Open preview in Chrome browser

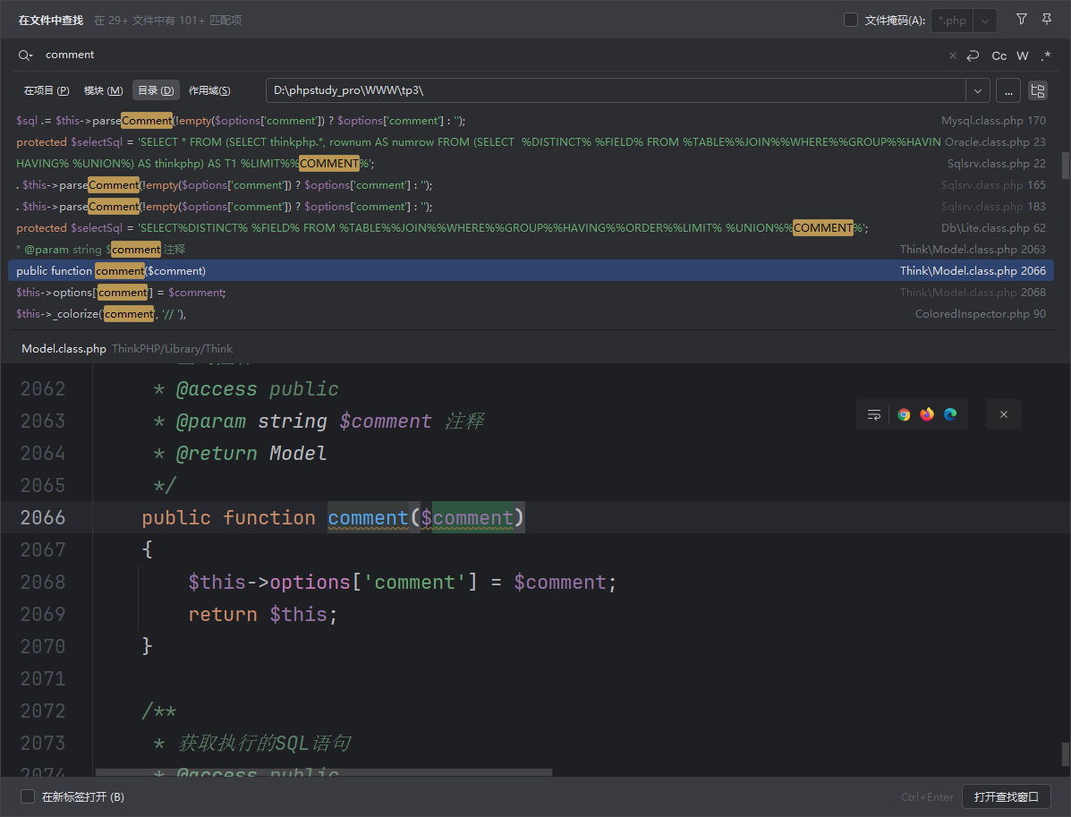[x=904, y=414]
